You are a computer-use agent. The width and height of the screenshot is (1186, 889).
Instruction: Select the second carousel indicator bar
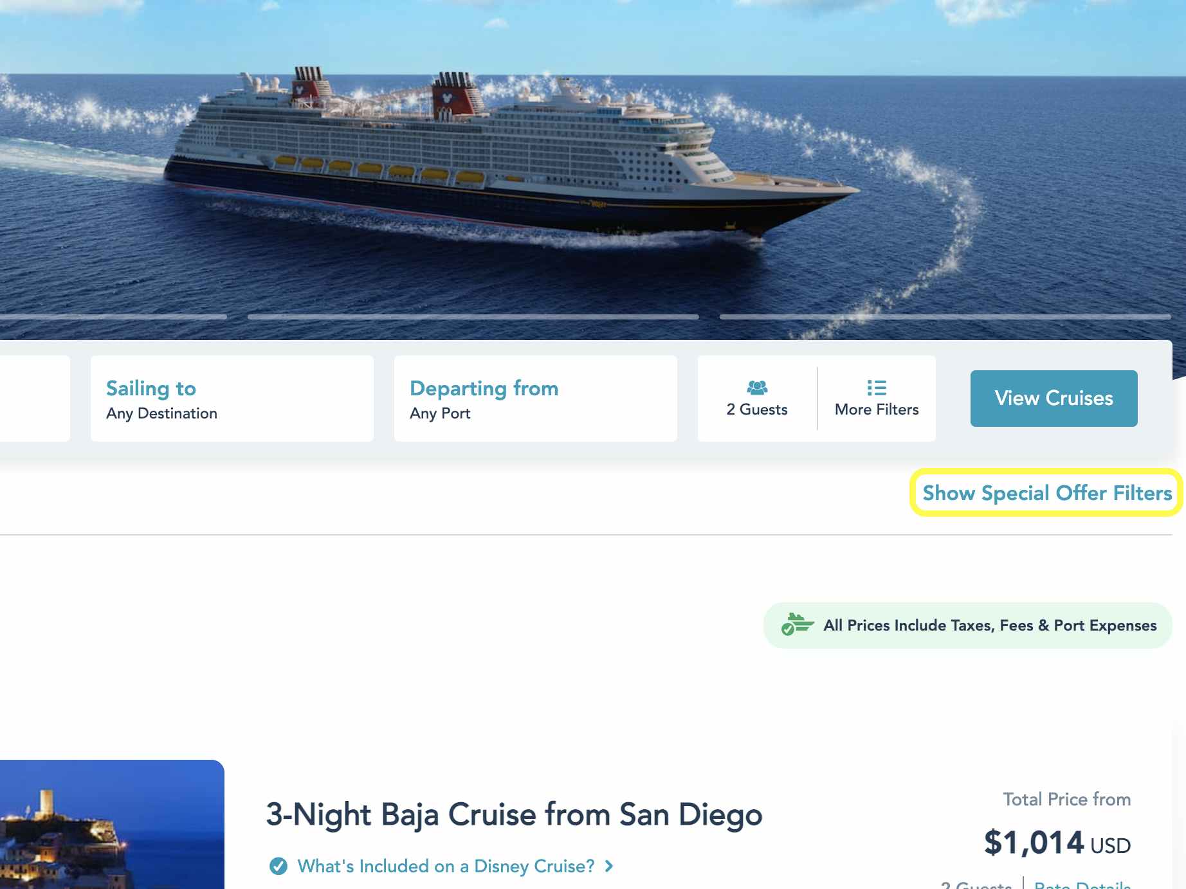475,316
